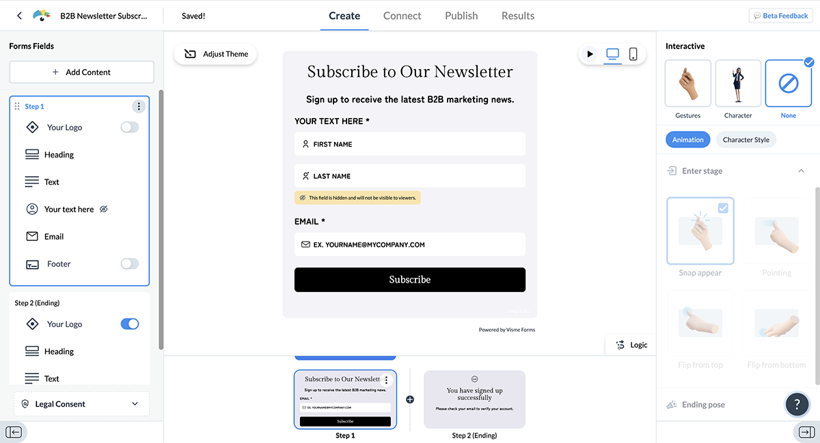820x443 pixels.
Task: Click plus icon between step thumbnails
Action: tap(410, 399)
